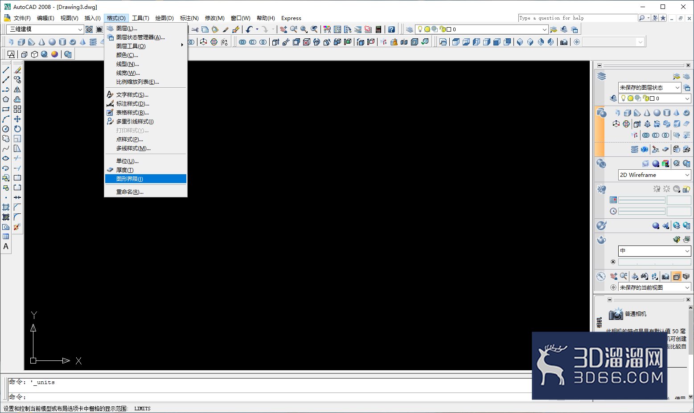Choose the Ellipse draw tool
The image size is (694, 413).
(6, 158)
